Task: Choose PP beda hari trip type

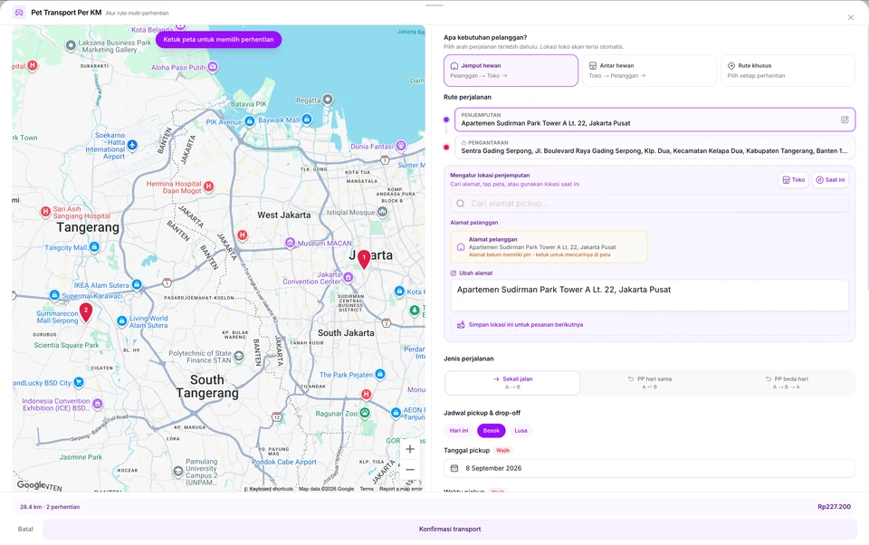Action: point(787,383)
